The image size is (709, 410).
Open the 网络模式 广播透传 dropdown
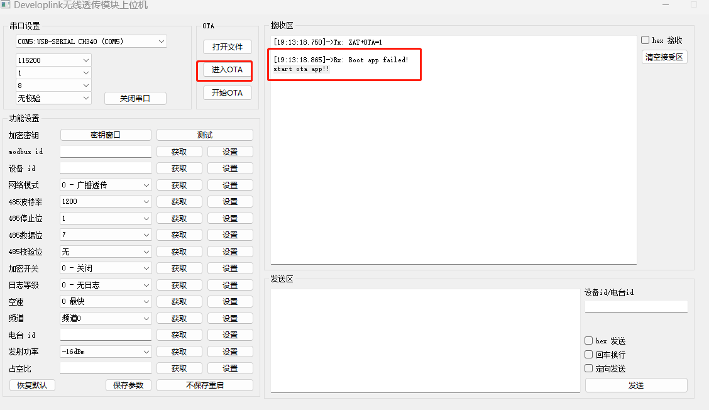pyautogui.click(x=106, y=185)
